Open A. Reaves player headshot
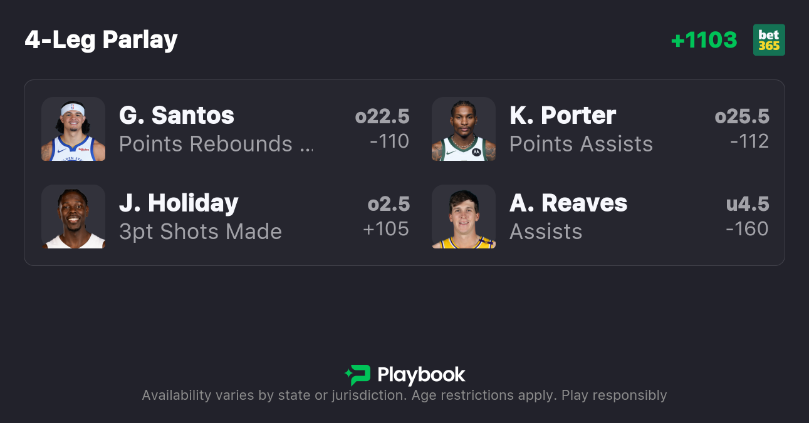809x423 pixels. coord(464,217)
